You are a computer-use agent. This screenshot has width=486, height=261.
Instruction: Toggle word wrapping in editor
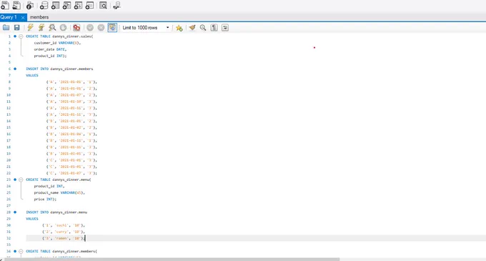coord(225,28)
